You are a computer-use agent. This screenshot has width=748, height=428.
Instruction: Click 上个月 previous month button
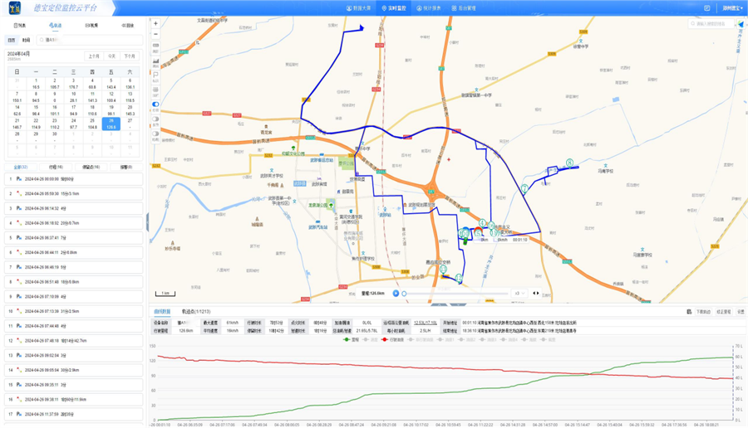point(94,56)
